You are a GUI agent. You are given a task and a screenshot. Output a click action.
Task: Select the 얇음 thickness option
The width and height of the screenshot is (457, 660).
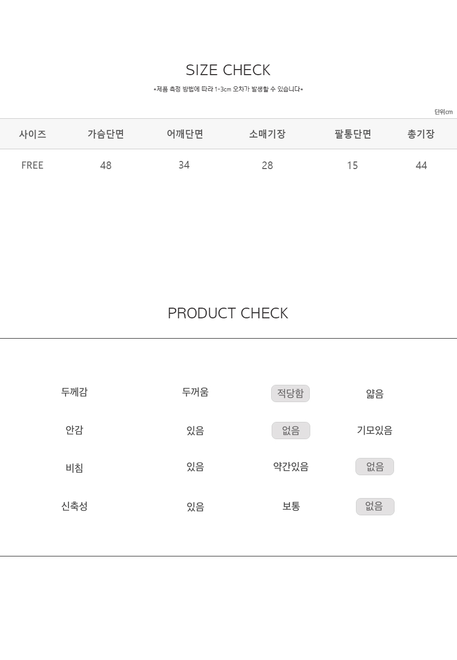[x=375, y=394]
